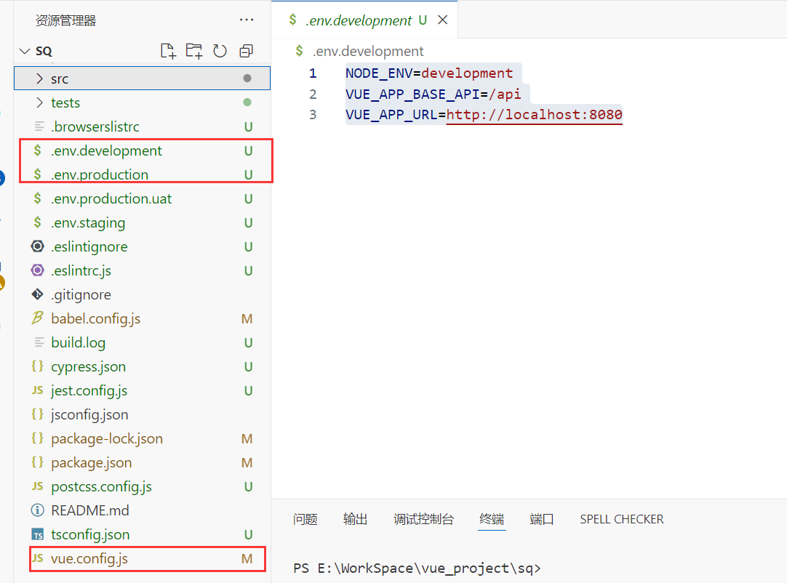Click the JS icon next to vue.config.js

click(x=37, y=558)
